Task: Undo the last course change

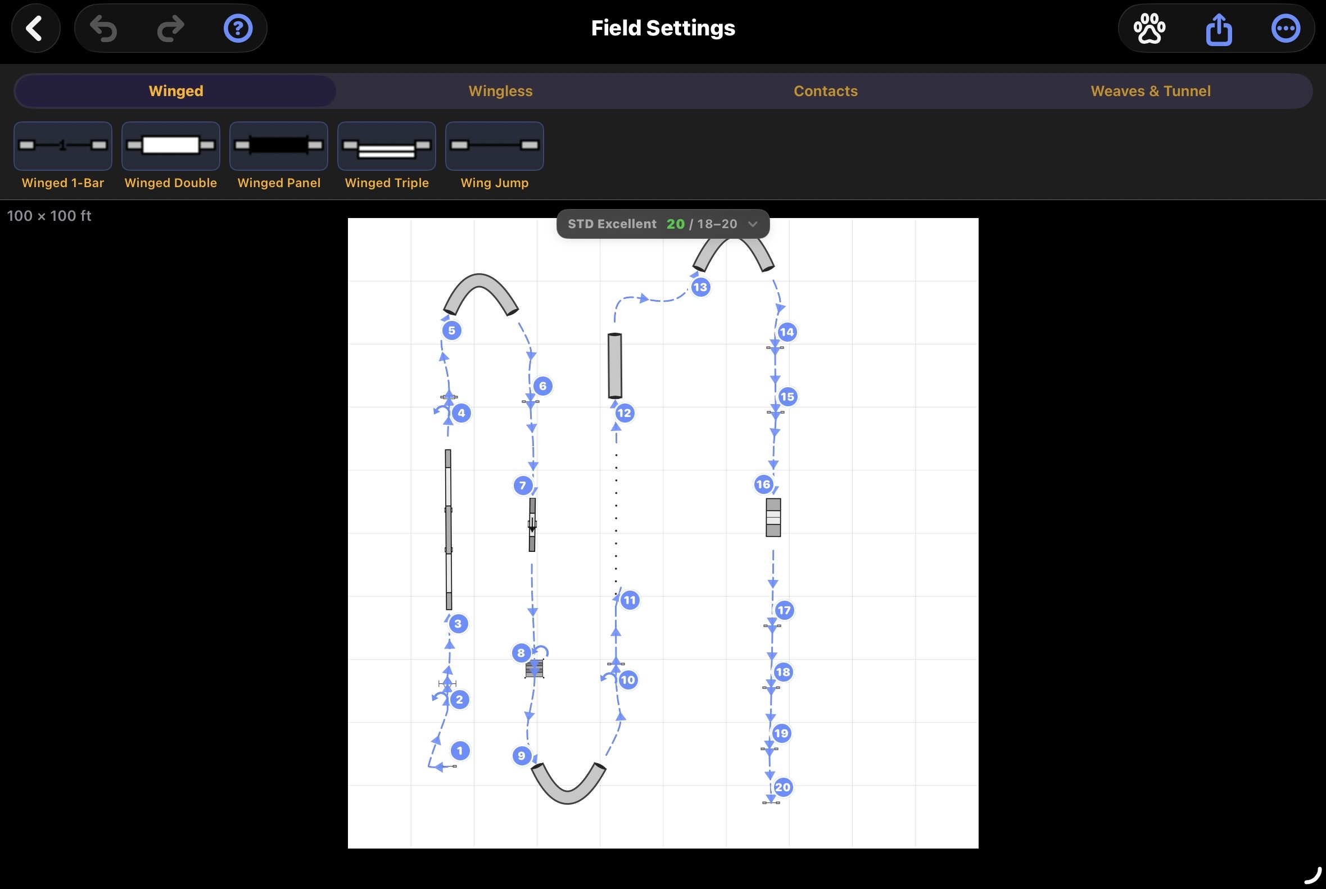Action: (103, 28)
